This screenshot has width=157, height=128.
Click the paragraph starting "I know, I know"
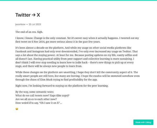pyautogui.click(x=77, y=40)
